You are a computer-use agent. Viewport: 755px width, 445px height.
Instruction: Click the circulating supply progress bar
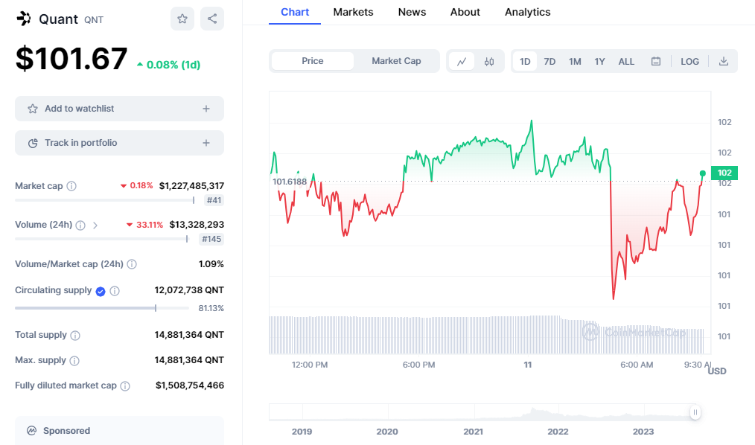[x=101, y=308]
